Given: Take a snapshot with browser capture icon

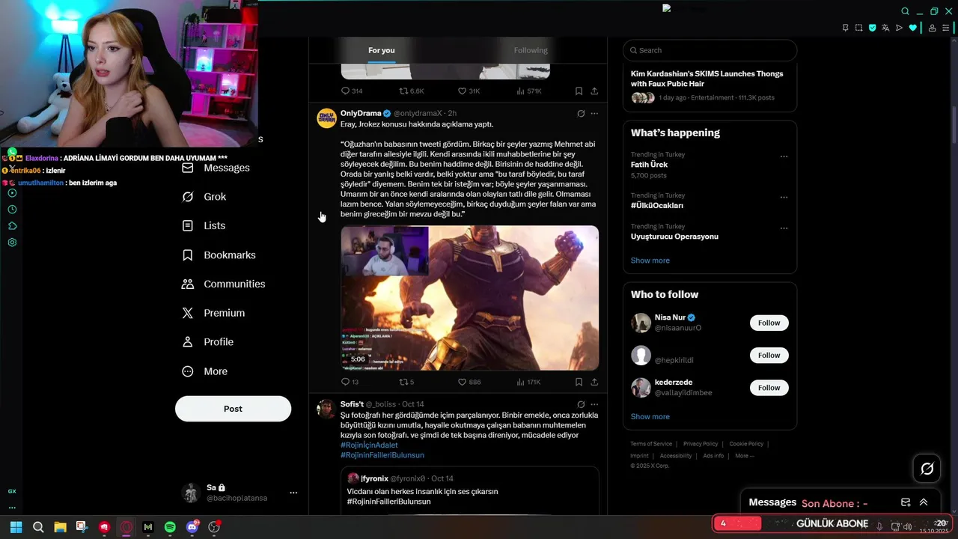Looking at the screenshot, I should tap(858, 28).
